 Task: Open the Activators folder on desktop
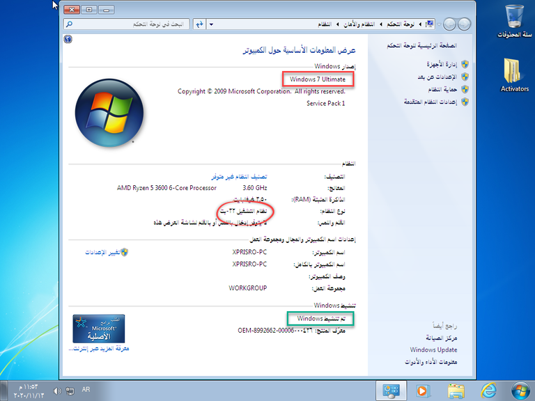[515, 75]
